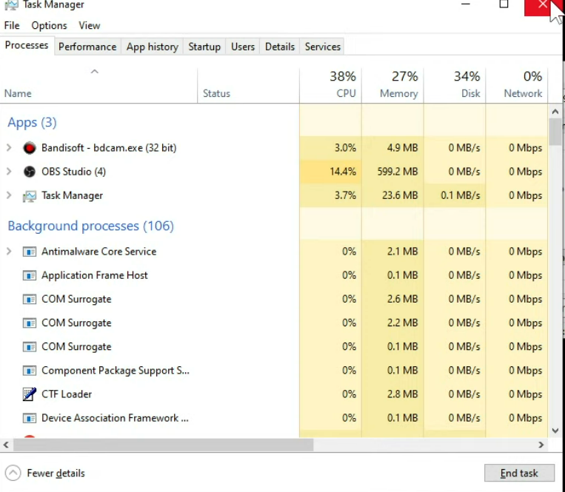
Task: Click the Apps (3) group header
Action: point(32,122)
